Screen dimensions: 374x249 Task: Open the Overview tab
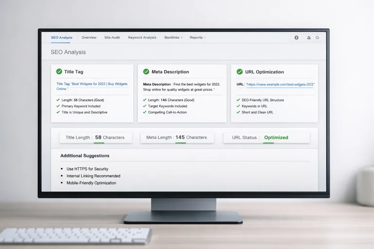pos(89,37)
